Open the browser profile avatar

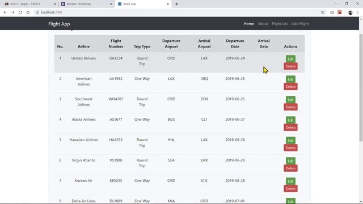point(351,12)
